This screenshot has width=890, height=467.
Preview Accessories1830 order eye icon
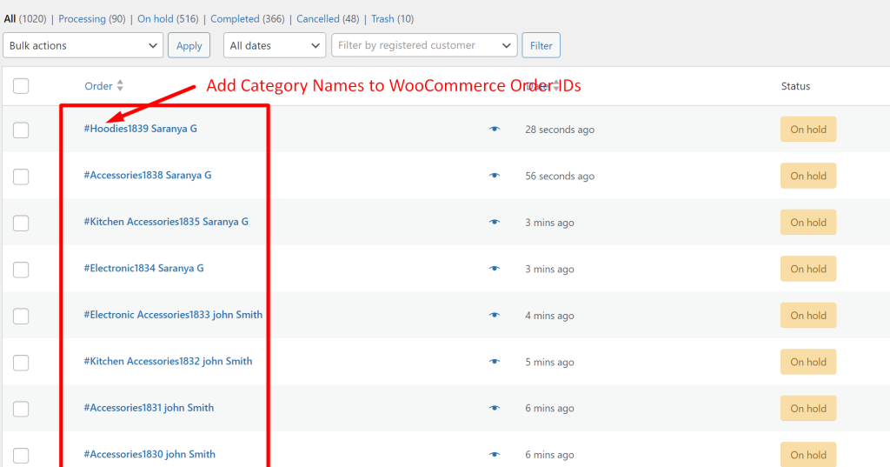[x=495, y=455]
